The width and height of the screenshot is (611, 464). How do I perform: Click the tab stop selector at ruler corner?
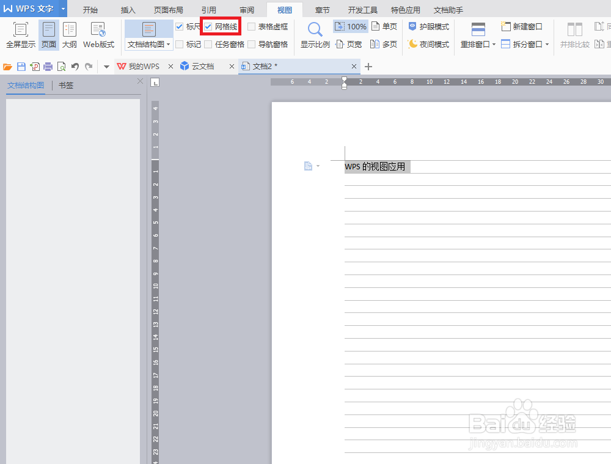(155, 83)
